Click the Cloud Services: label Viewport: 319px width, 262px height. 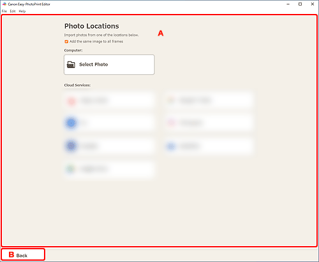77,85
